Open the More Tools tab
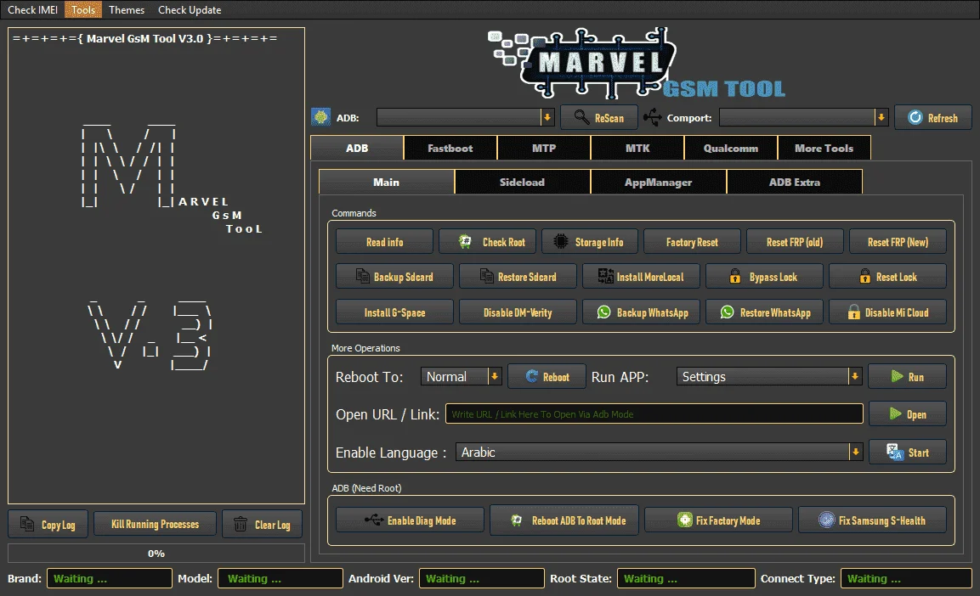Image resolution: width=980 pixels, height=596 pixels. 824,148
